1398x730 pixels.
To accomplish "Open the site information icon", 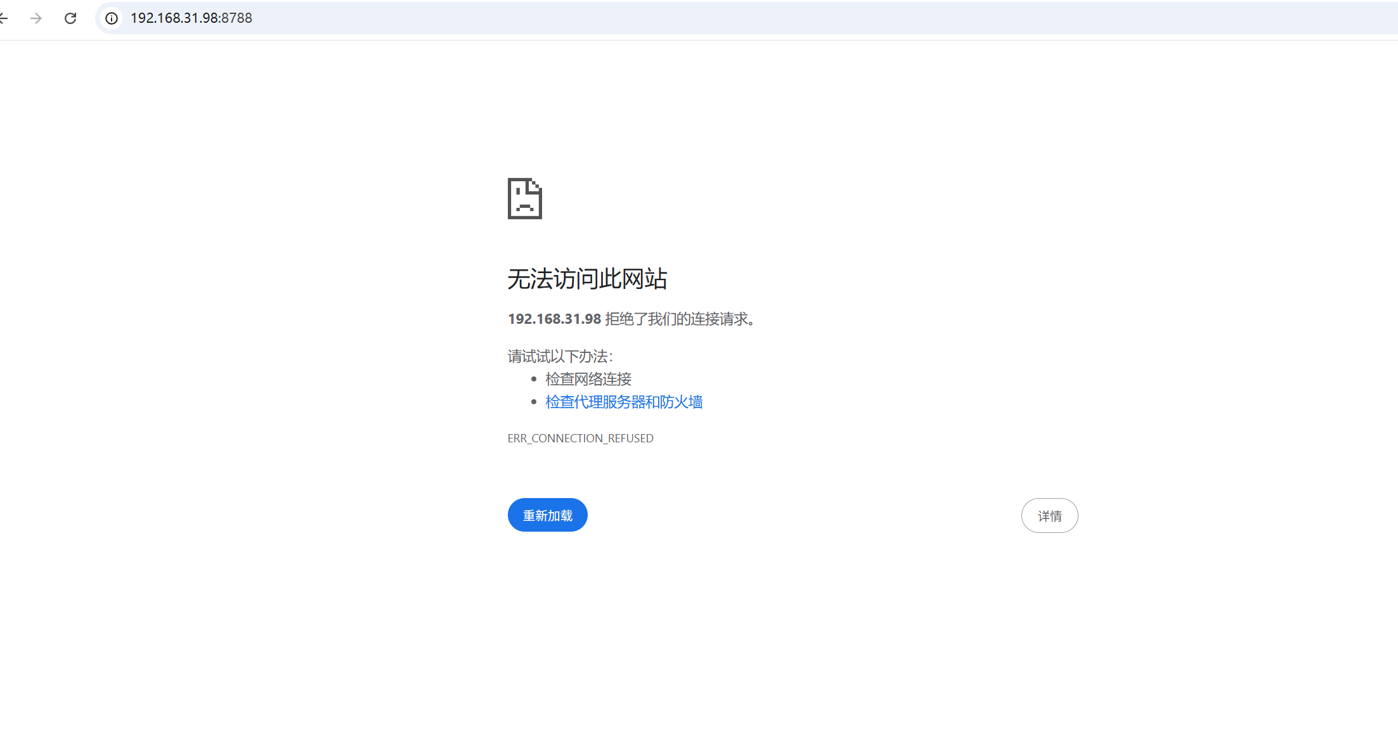I will click(x=112, y=18).
